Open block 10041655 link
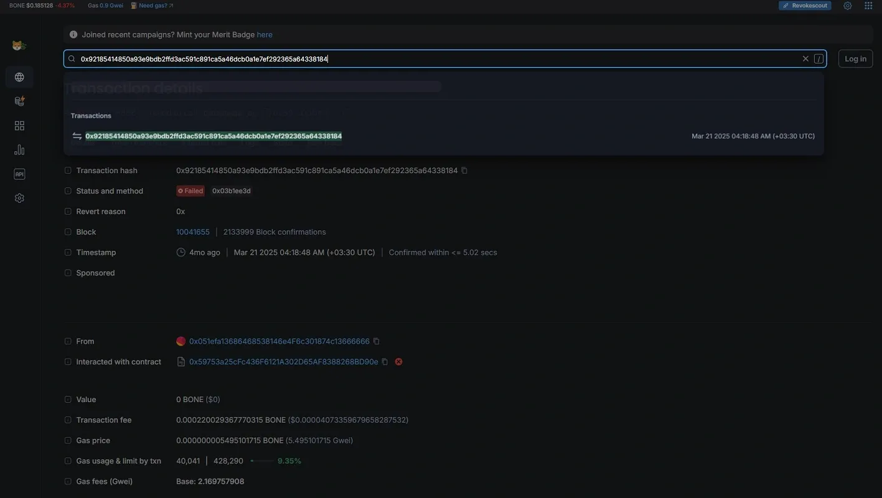Image resolution: width=882 pixels, height=498 pixels. (x=193, y=232)
